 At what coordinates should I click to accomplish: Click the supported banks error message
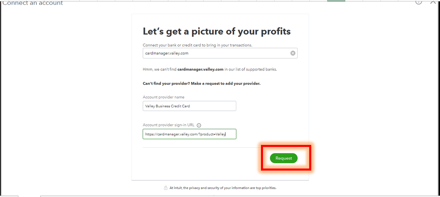pyautogui.click(x=210, y=69)
